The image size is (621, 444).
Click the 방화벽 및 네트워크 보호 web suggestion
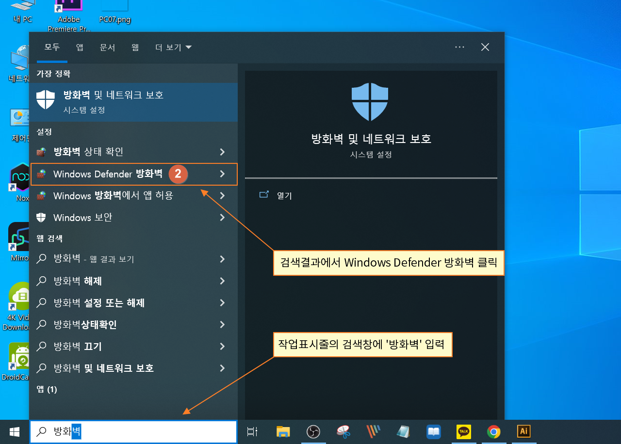click(x=133, y=368)
